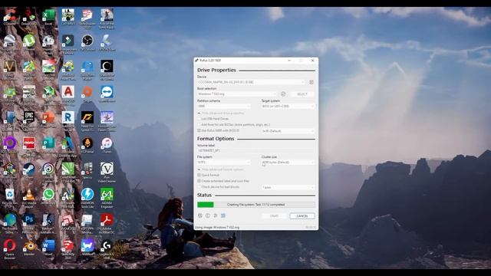Launch VLC media player shortcut
Screen dimensions: 491x276
click(x=29, y=199)
